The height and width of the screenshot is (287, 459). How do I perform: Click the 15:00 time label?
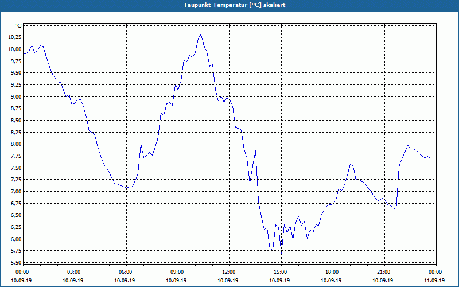click(x=281, y=272)
